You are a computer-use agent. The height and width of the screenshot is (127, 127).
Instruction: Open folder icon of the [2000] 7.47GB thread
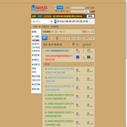click(44, 123)
